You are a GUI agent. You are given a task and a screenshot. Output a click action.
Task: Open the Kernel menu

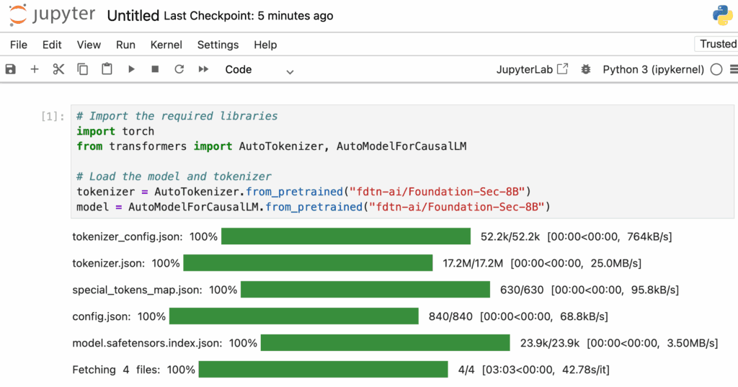pyautogui.click(x=166, y=45)
